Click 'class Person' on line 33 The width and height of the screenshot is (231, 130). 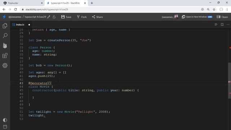40,47
